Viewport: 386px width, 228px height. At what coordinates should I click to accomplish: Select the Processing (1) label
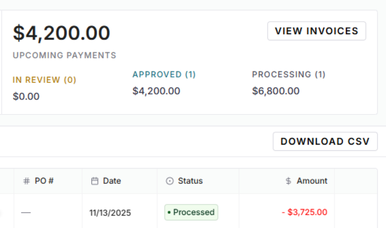(x=289, y=74)
